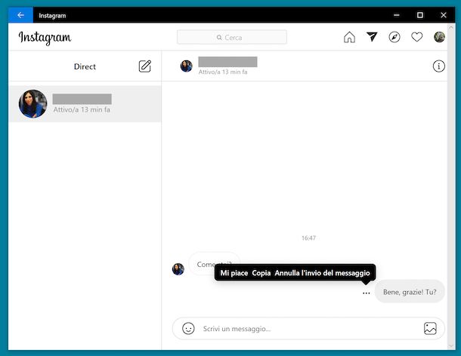Click the 16:47 timestamp
461x356 pixels.
(x=308, y=238)
